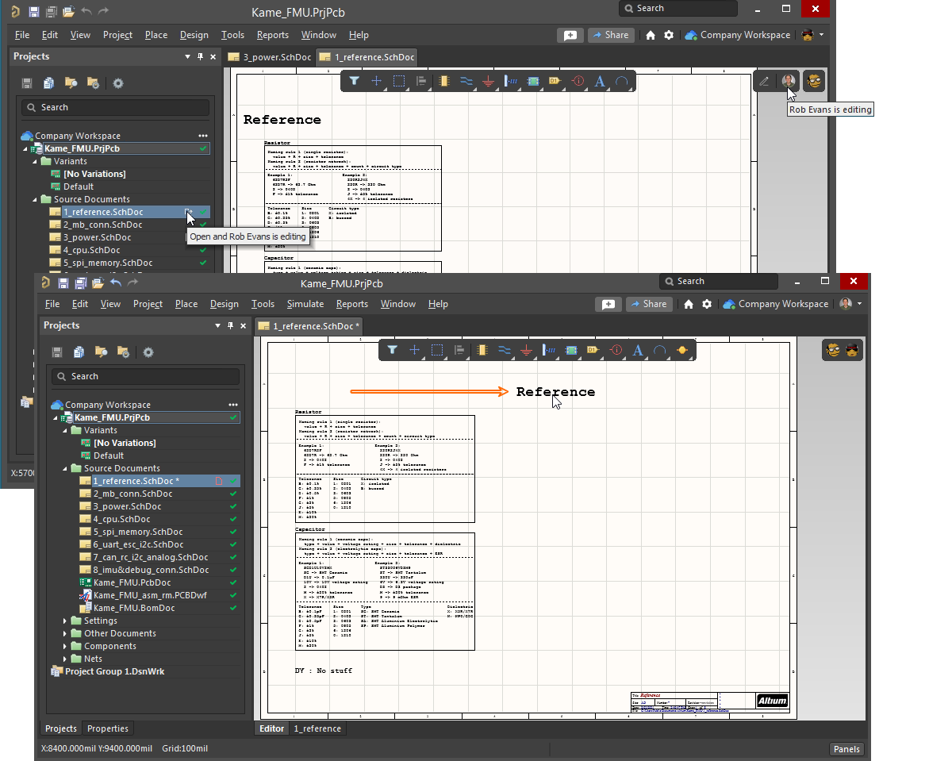Image resolution: width=952 pixels, height=761 pixels.
Task: Select the front window's Place Sheet Symbol icon
Action: [570, 350]
